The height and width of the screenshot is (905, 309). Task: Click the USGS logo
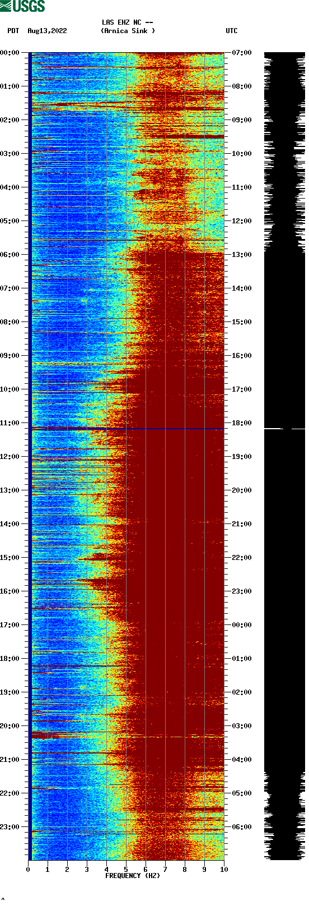tap(22, 6)
